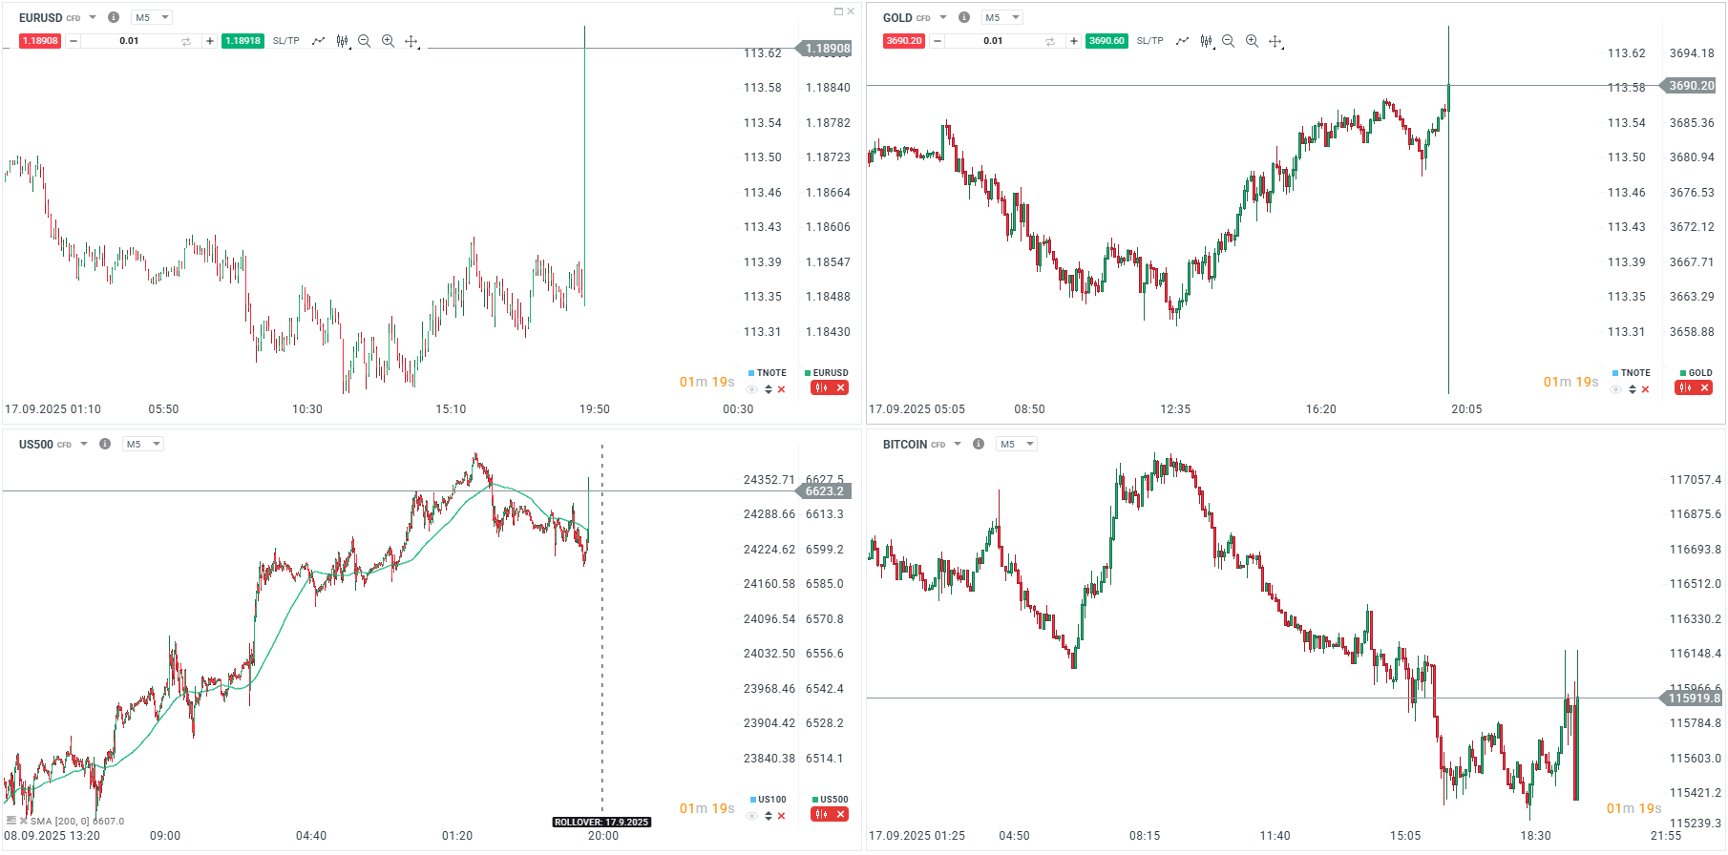Image resolution: width=1728 pixels, height=855 pixels.
Task: Remove the SMA 200 indicator from US500 chart
Action: pyautogui.click(x=23, y=821)
